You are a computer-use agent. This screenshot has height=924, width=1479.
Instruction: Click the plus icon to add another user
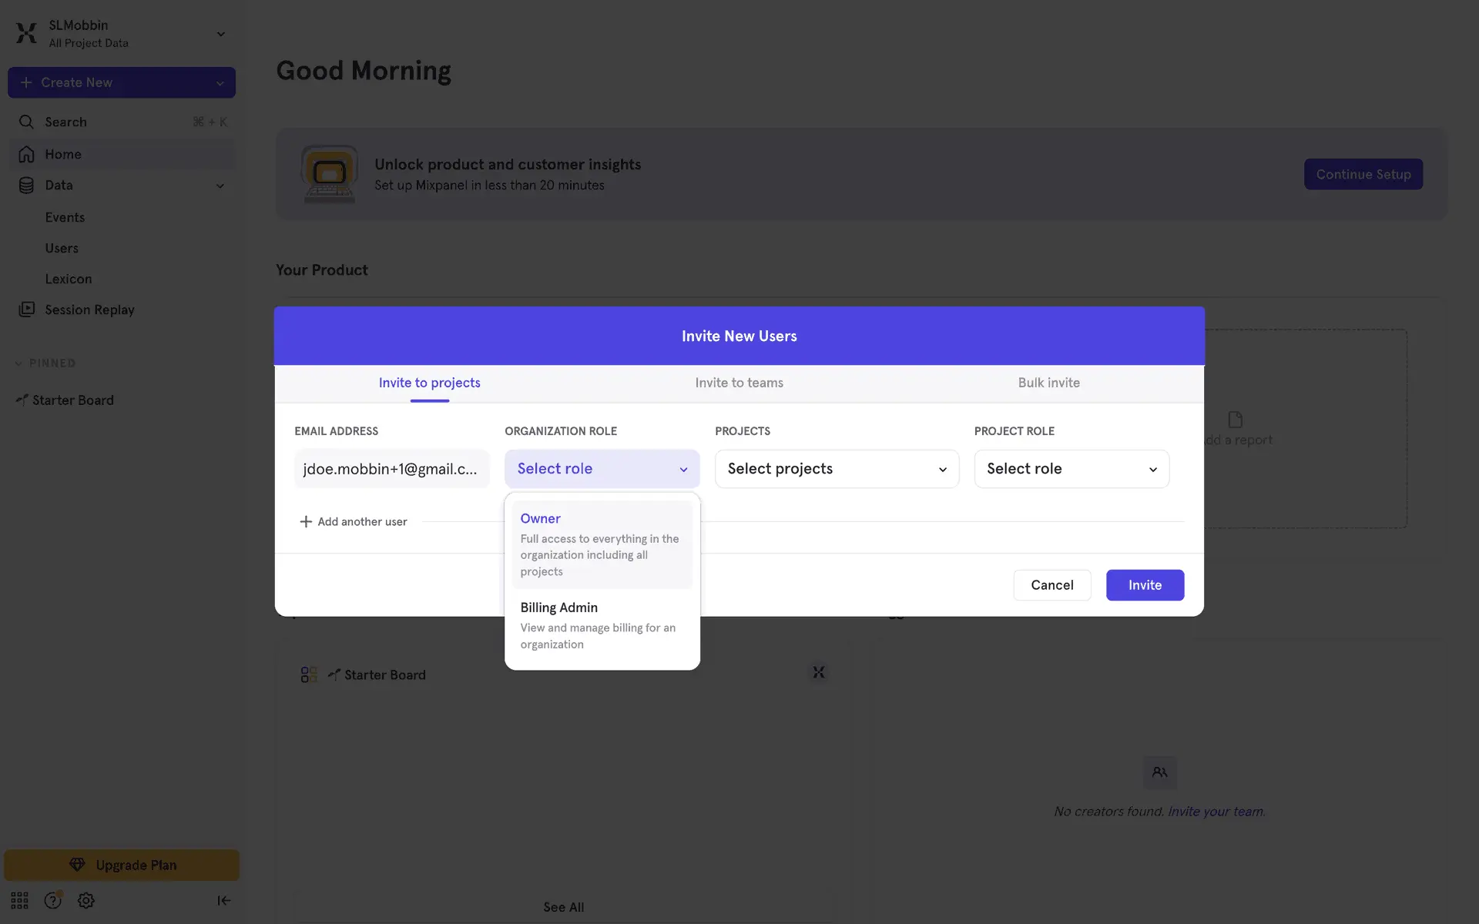tap(306, 521)
